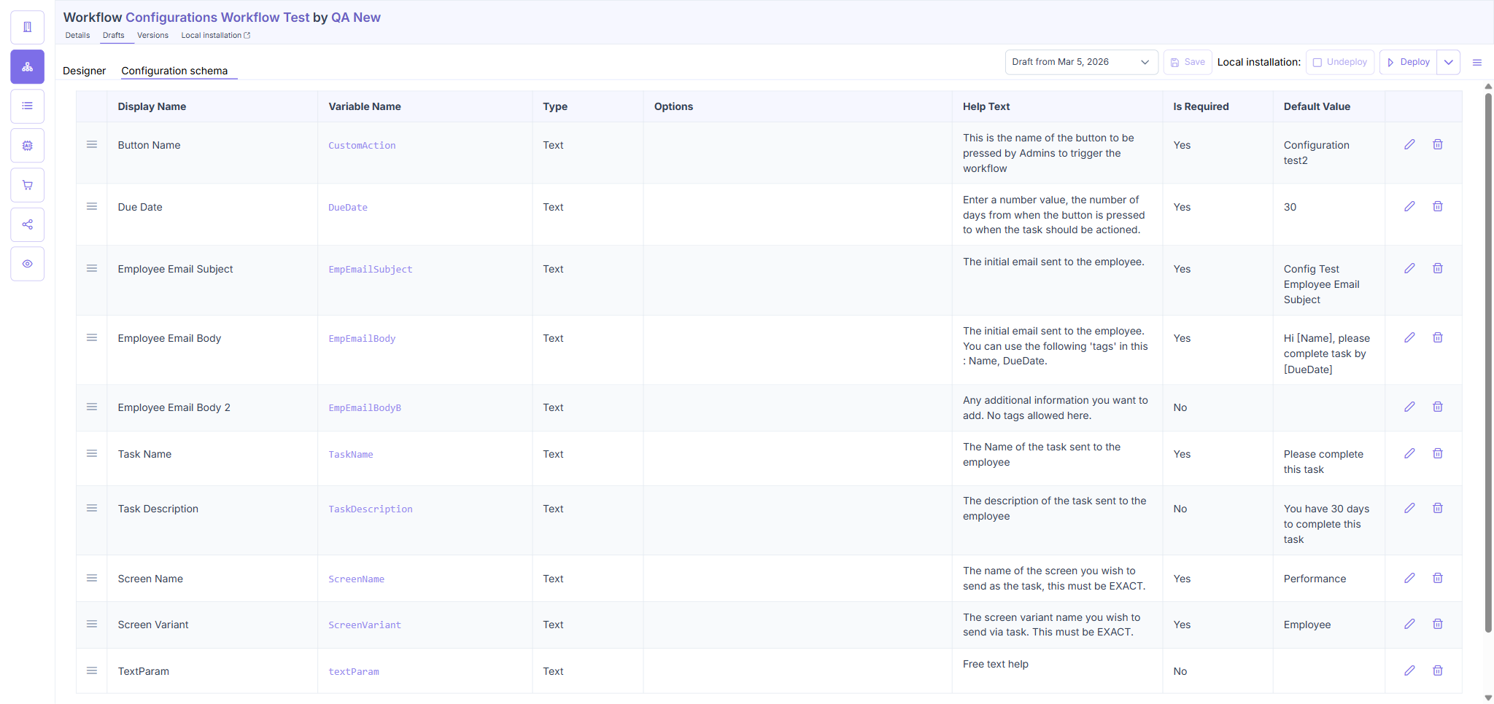Image resolution: width=1494 pixels, height=704 pixels.
Task: Open the list icon in sidebar
Action: click(27, 106)
